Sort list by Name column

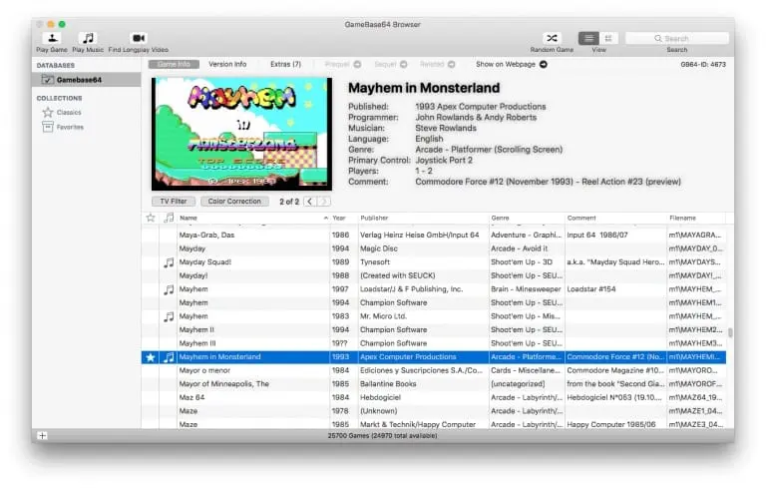[x=253, y=218]
